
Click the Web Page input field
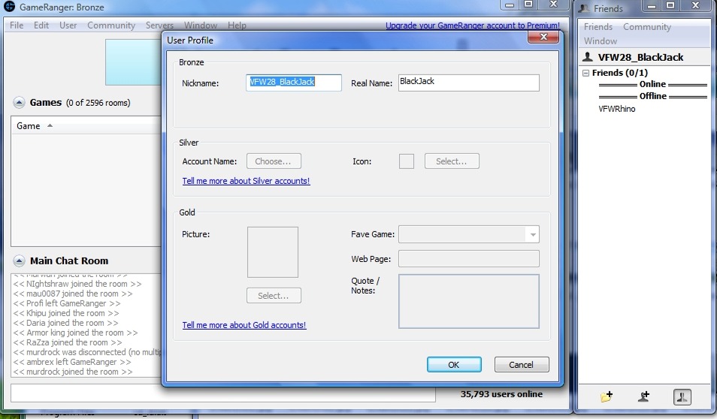469,258
